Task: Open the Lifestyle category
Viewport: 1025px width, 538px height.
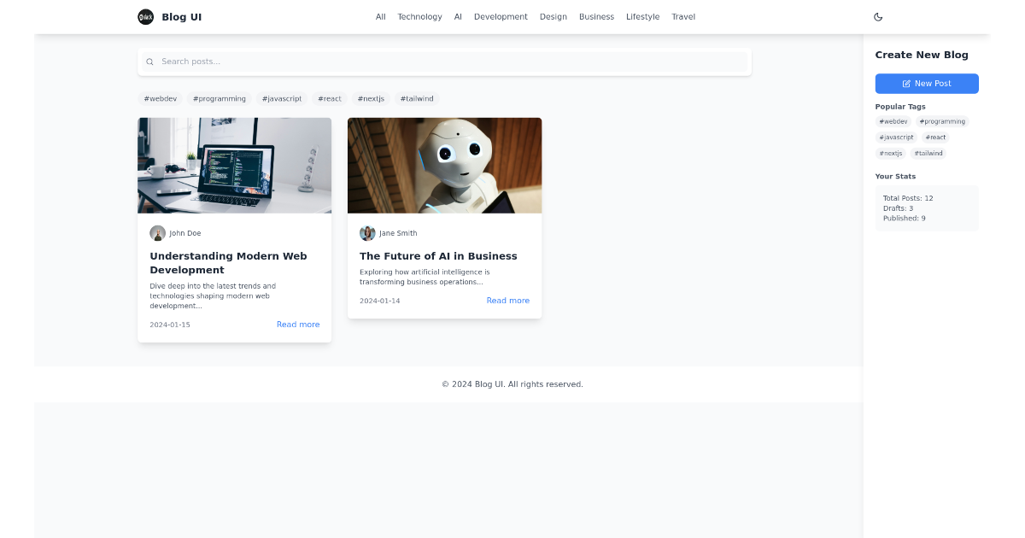Action: point(642,16)
